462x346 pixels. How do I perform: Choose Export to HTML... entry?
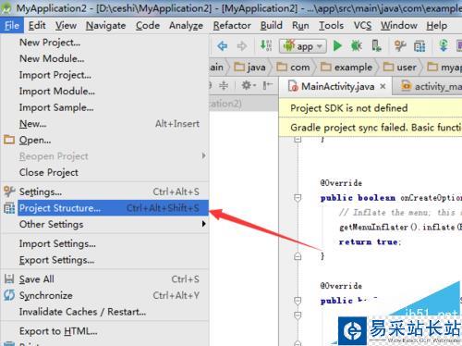(x=104, y=331)
